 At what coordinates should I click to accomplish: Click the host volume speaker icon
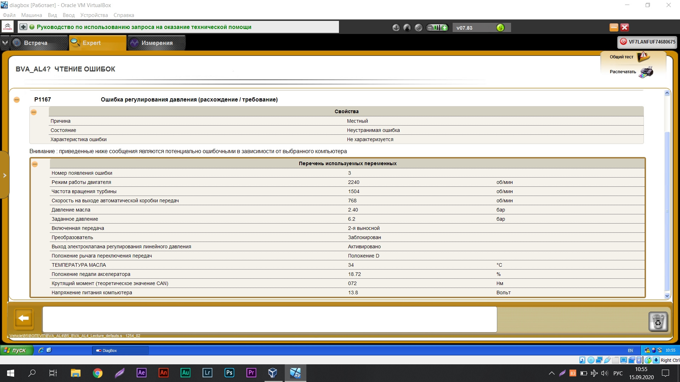click(x=604, y=373)
